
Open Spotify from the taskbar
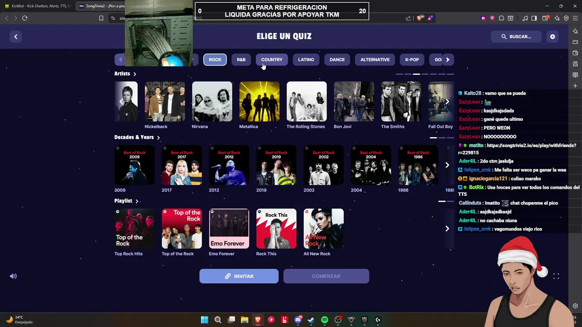(324, 320)
